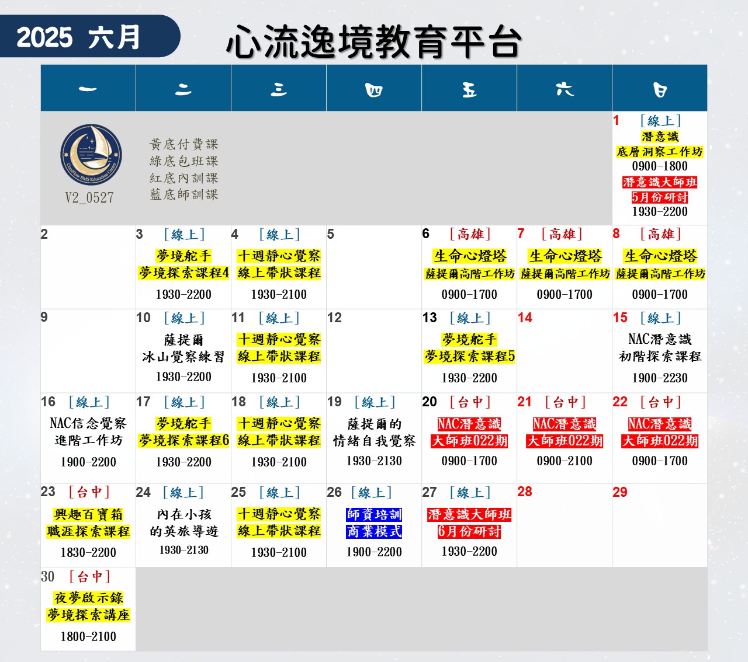Viewport: 748px width, 662px height.
Task: Click June 19 薩提爾的情緒自我覺察 event
Action: 374,433
